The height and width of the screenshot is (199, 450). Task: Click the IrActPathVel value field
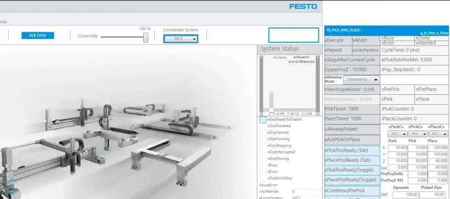pos(307,191)
